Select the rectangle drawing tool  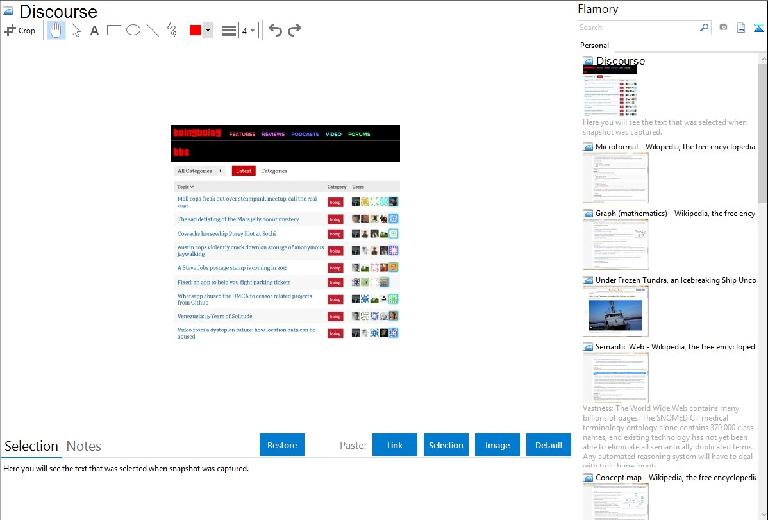113,30
